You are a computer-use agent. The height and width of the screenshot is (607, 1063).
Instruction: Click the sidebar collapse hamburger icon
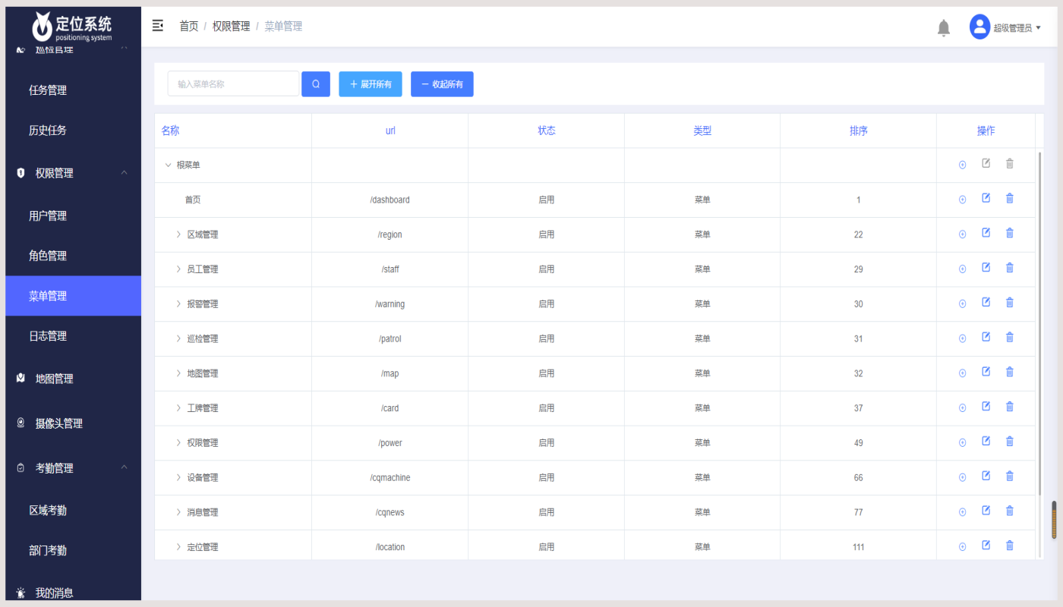pos(158,27)
